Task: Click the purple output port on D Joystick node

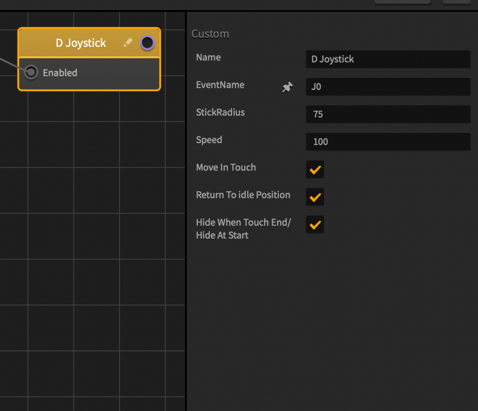Action: 147,43
